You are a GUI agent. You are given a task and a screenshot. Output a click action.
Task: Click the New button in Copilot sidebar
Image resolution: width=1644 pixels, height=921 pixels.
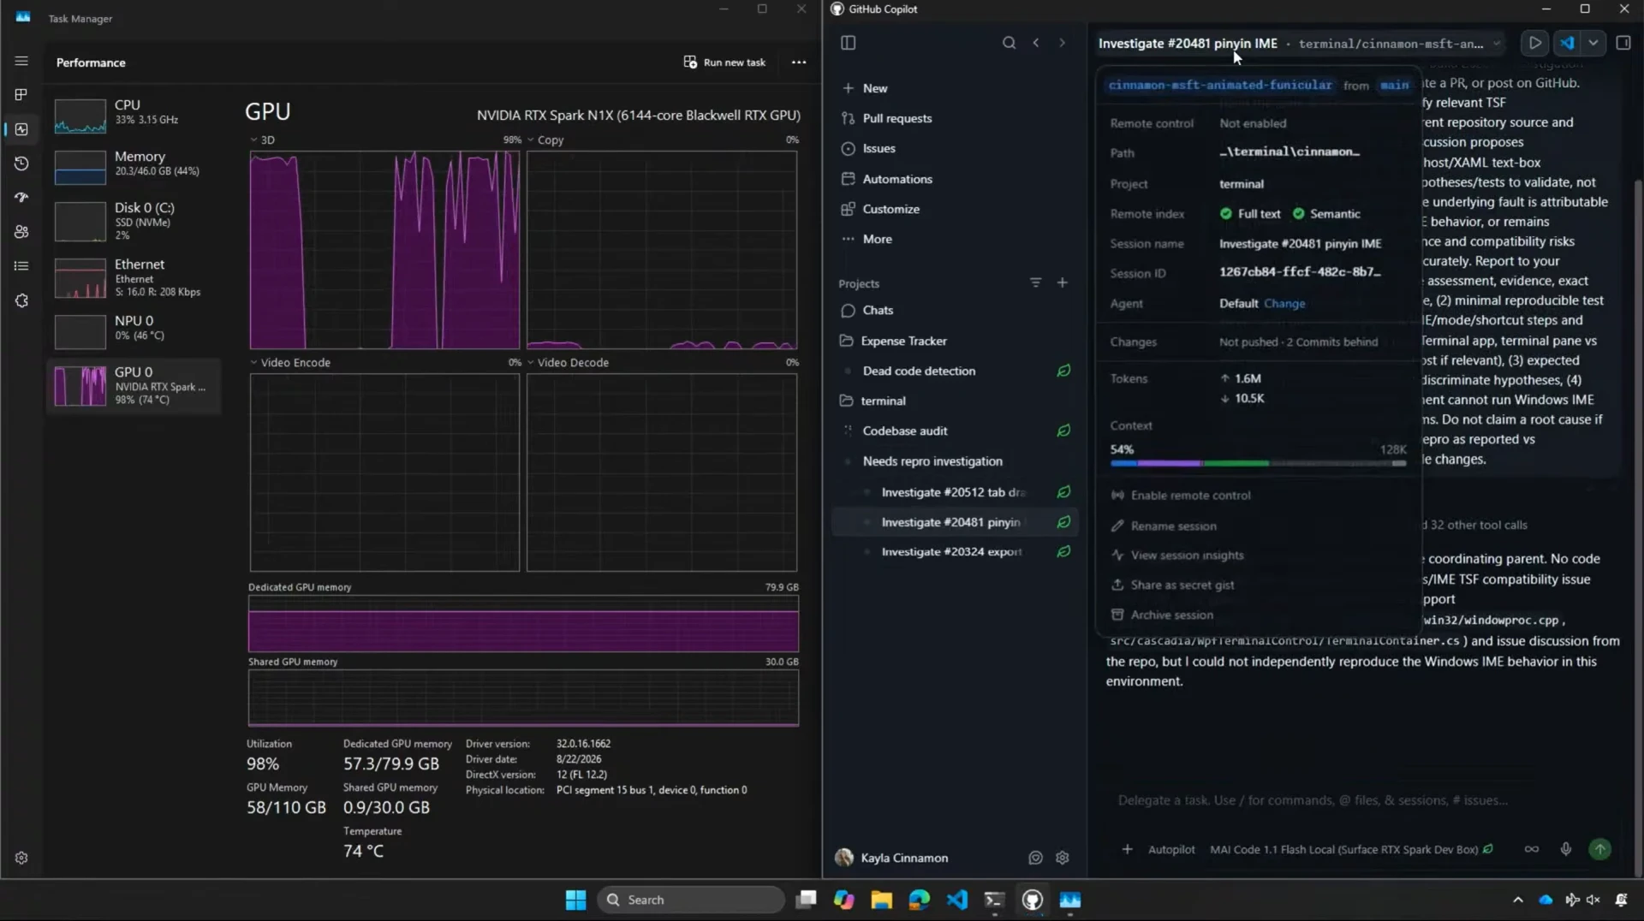pyautogui.click(x=874, y=88)
